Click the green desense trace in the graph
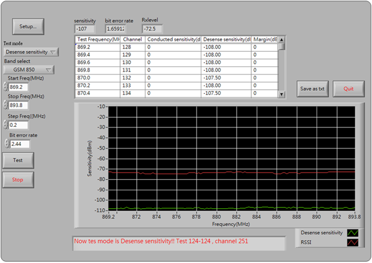372x263 pixels. pyautogui.click(x=232, y=208)
